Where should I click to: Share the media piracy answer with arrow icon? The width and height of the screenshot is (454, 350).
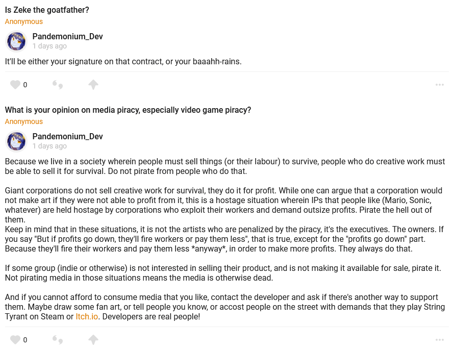[93, 339]
